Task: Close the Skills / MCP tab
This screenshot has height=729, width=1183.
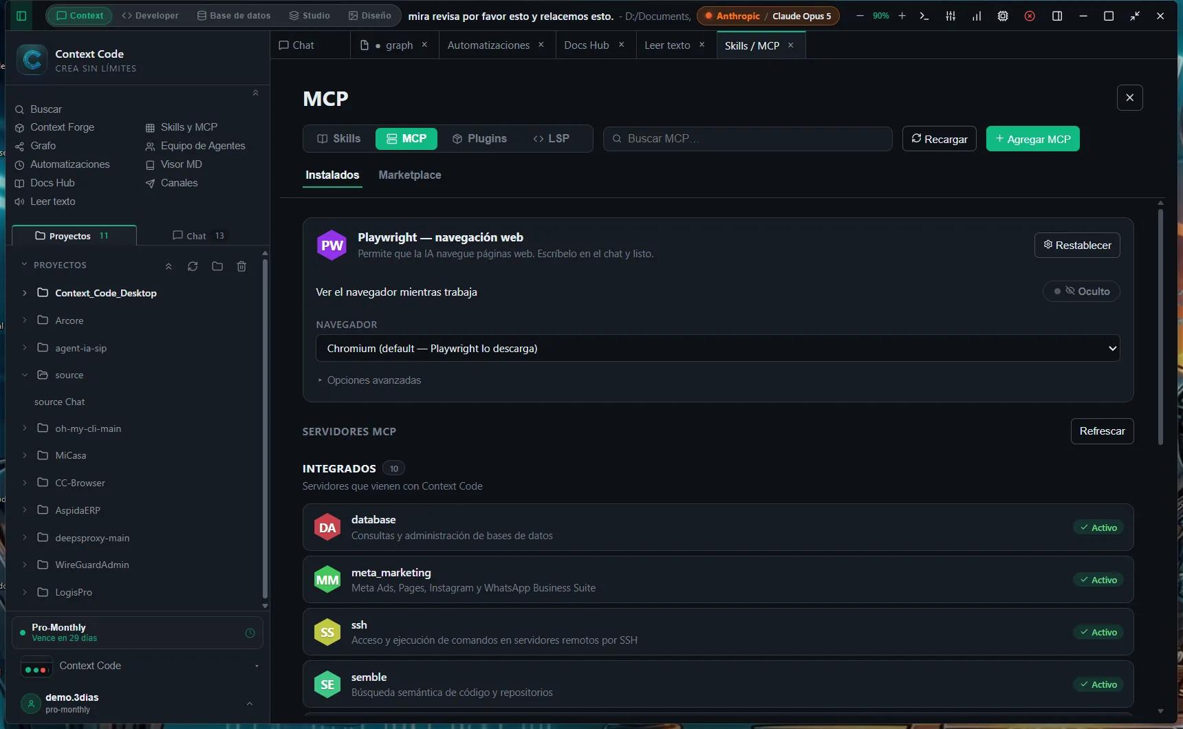Action: pyautogui.click(x=791, y=45)
